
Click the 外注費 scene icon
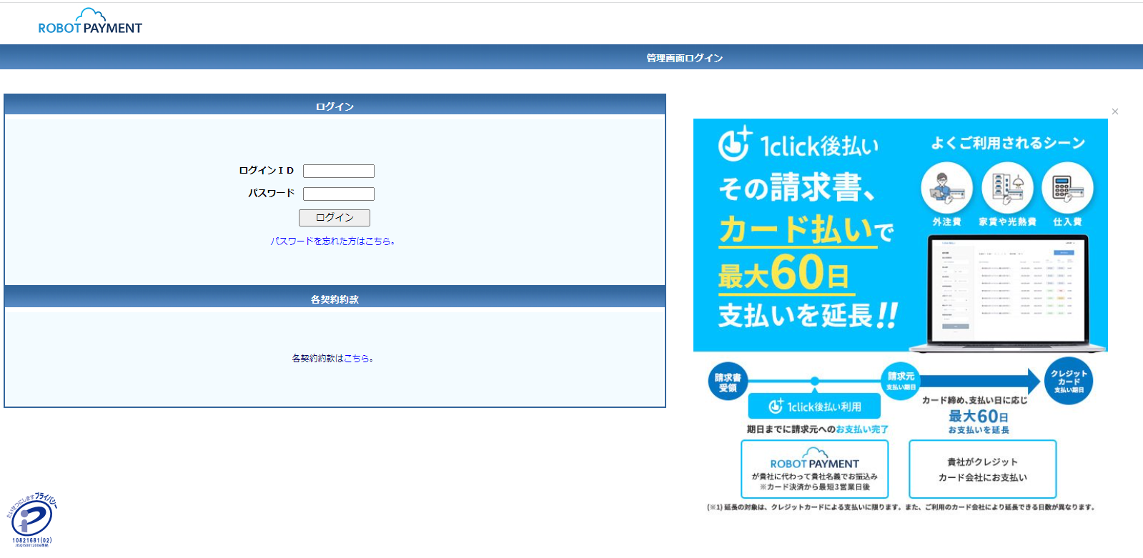pos(946,189)
